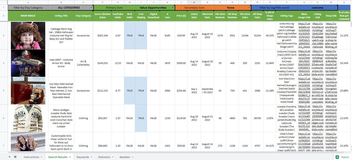352x160 pixels.
Task: Open Statistics tab dropdown arrow
Action: click(113, 157)
